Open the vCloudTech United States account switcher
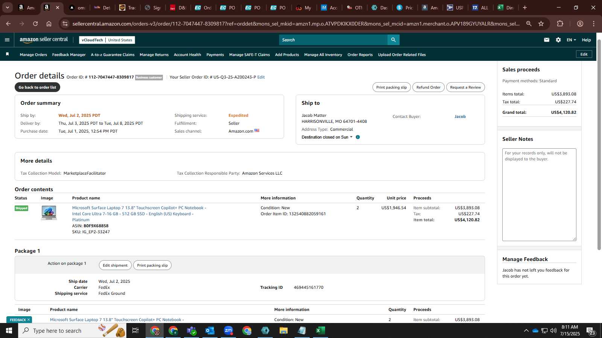 107,40
